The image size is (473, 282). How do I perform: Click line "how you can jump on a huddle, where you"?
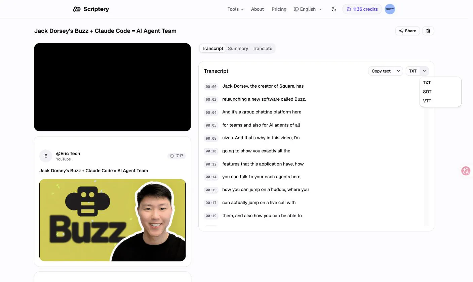(265, 190)
